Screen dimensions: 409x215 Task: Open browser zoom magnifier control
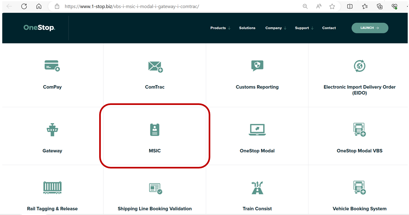(305, 6)
